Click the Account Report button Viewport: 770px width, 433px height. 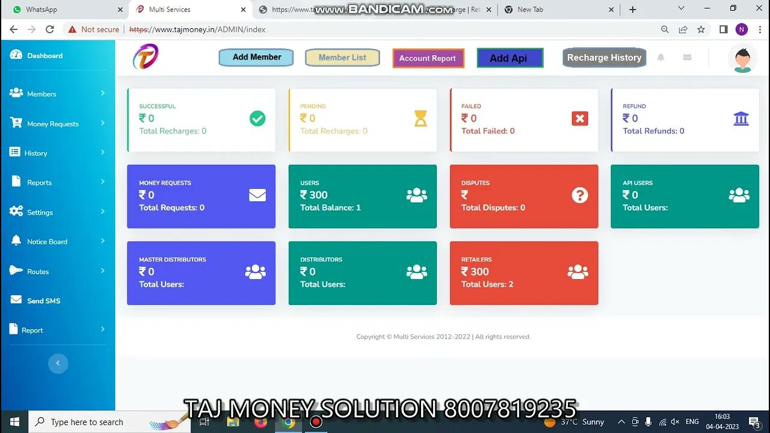[428, 58]
